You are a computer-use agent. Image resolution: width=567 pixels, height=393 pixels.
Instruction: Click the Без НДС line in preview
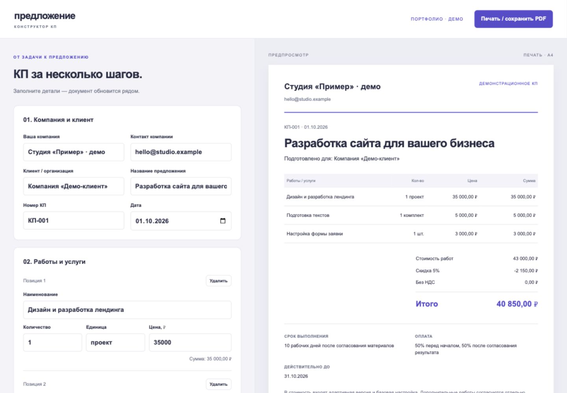point(476,282)
